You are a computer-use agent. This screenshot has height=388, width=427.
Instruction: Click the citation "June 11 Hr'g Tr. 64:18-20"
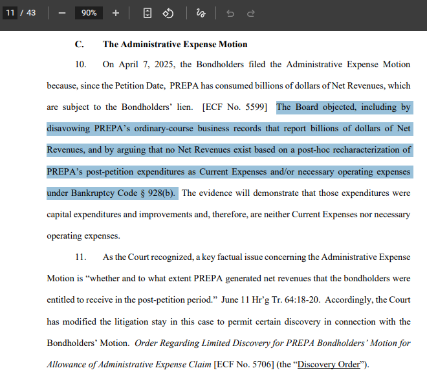pyautogui.click(x=270, y=300)
